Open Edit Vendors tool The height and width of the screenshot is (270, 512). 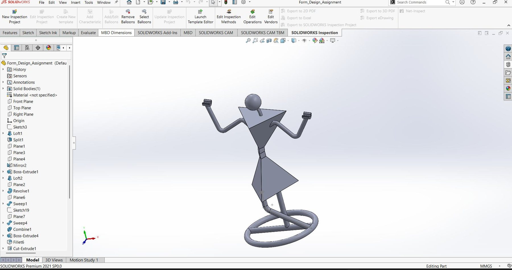click(x=271, y=17)
